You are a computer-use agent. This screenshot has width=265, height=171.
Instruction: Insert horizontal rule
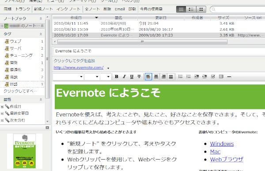(229, 76)
